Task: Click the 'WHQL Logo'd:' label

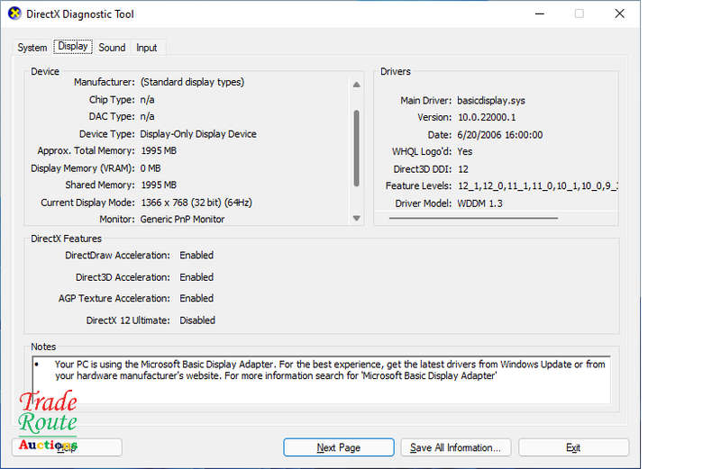Action: 422,151
